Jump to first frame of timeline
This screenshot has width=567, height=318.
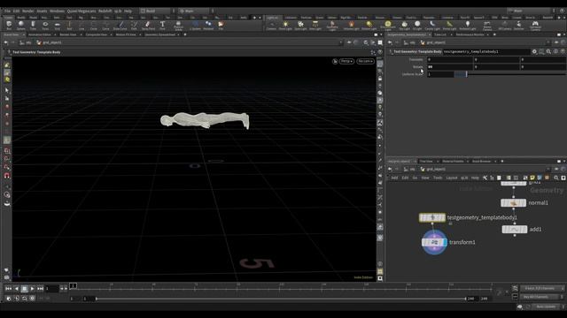point(8,289)
